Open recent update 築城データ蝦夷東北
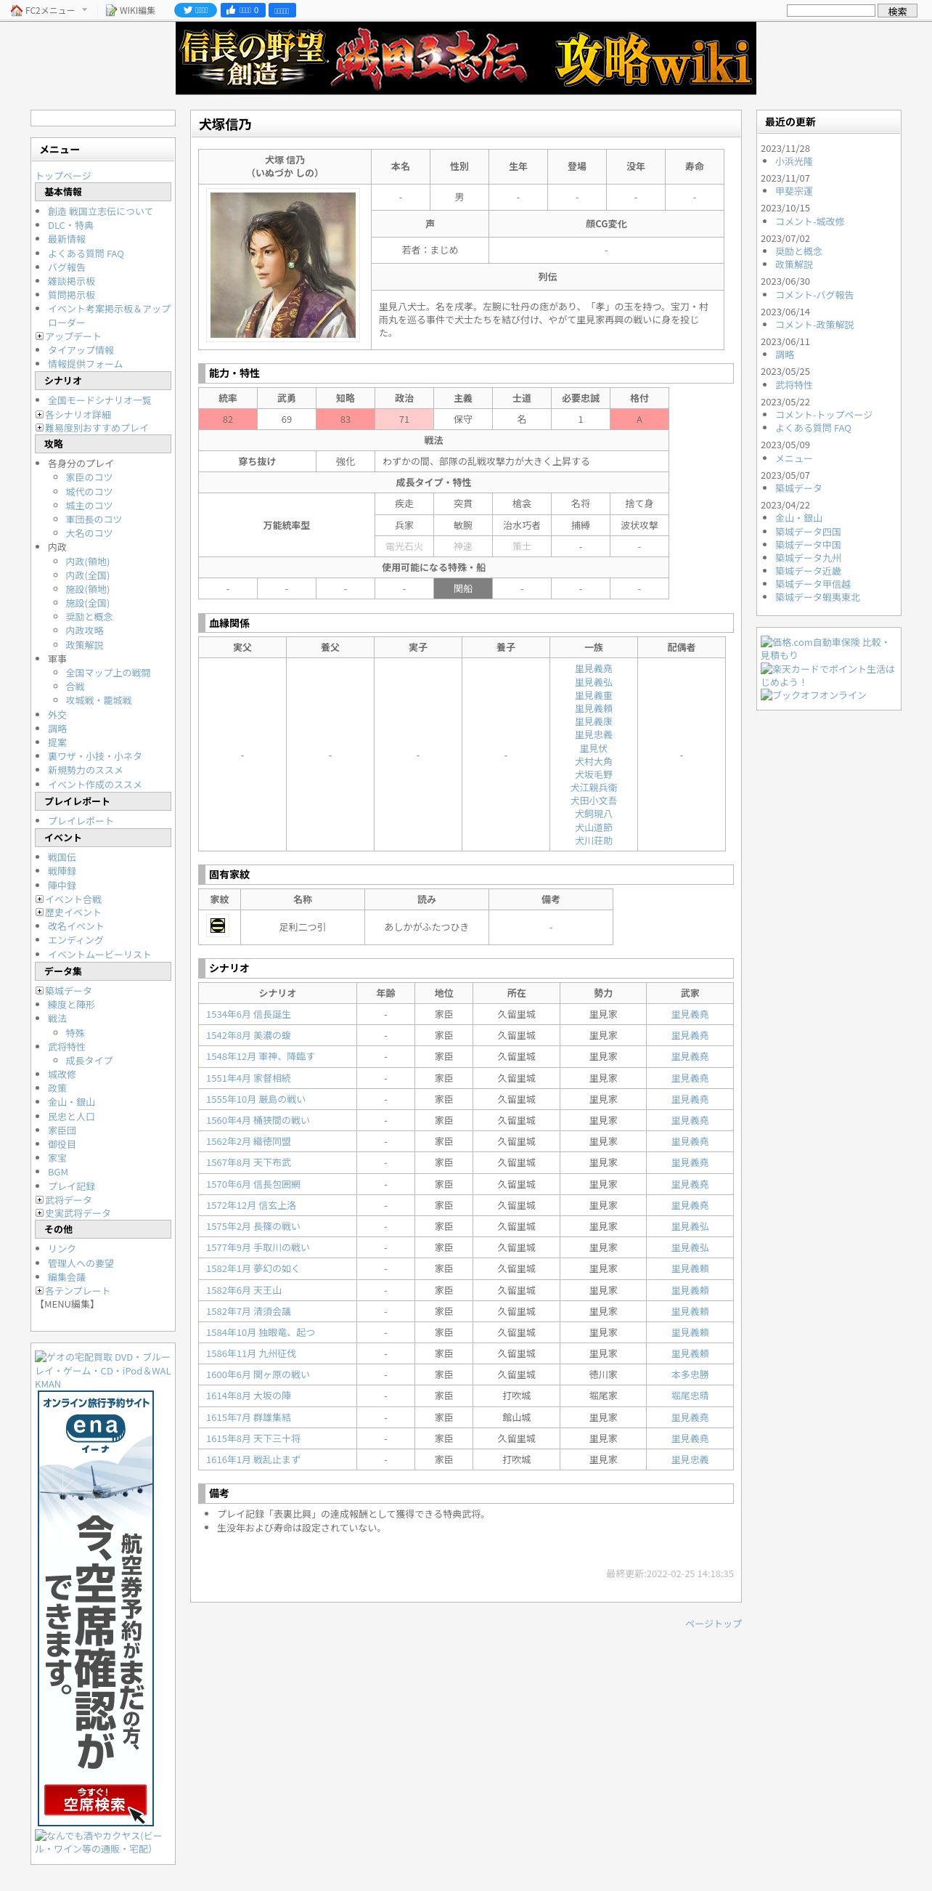The width and height of the screenshot is (932, 1891). pyautogui.click(x=817, y=597)
